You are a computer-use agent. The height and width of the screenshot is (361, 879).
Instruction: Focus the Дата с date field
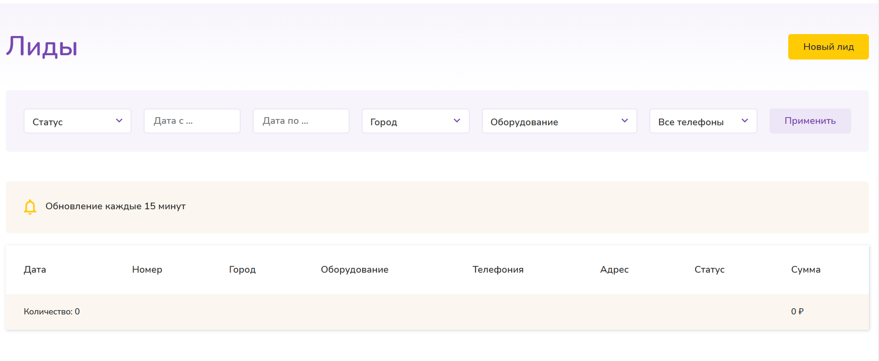[x=192, y=121]
